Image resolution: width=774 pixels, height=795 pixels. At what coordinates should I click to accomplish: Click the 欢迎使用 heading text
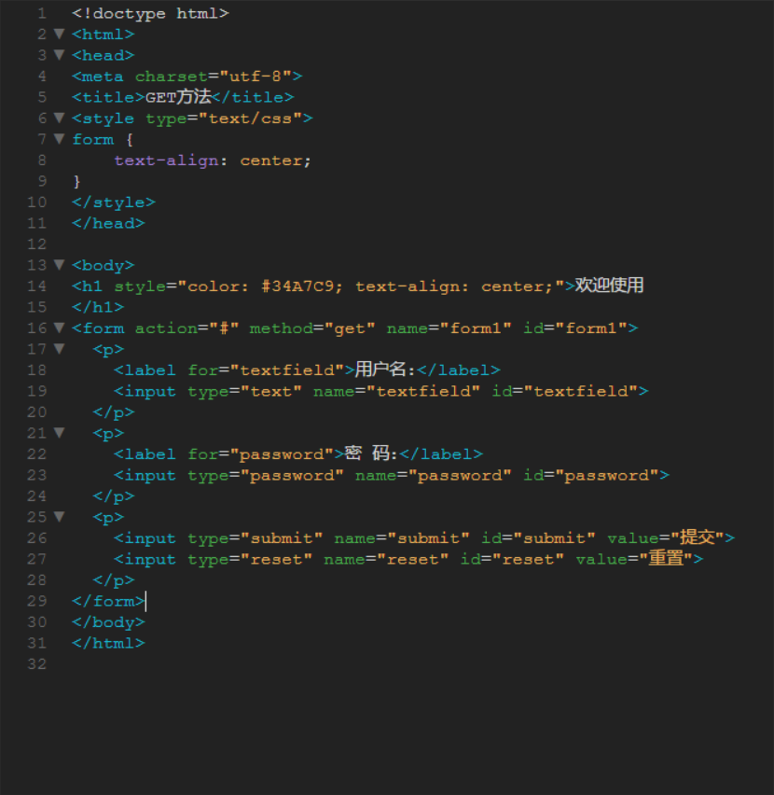coord(609,286)
